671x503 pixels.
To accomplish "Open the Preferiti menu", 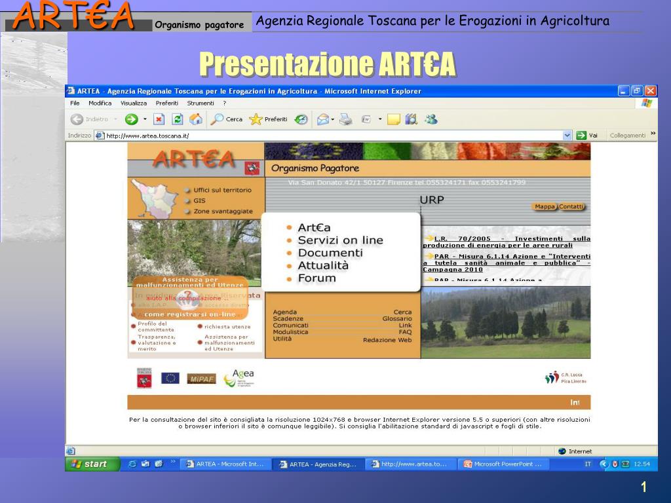I will coord(167,103).
